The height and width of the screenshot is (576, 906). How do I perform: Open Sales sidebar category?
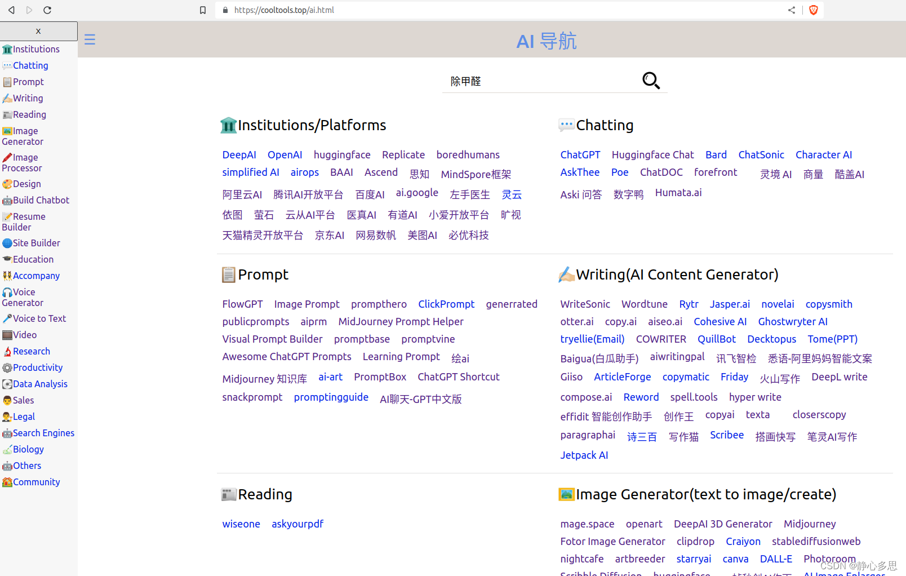(19, 400)
